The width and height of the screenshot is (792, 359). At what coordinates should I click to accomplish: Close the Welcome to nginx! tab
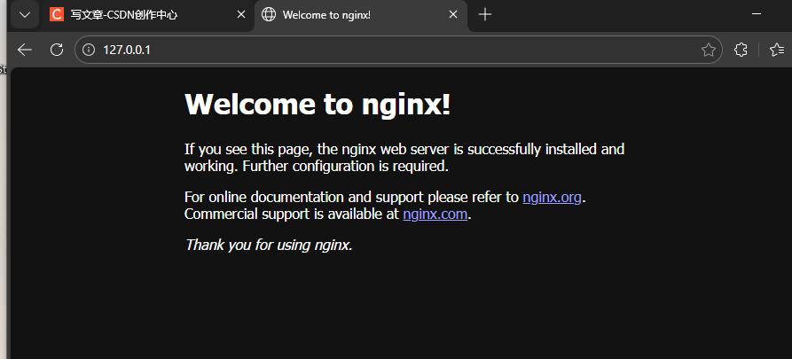453,15
